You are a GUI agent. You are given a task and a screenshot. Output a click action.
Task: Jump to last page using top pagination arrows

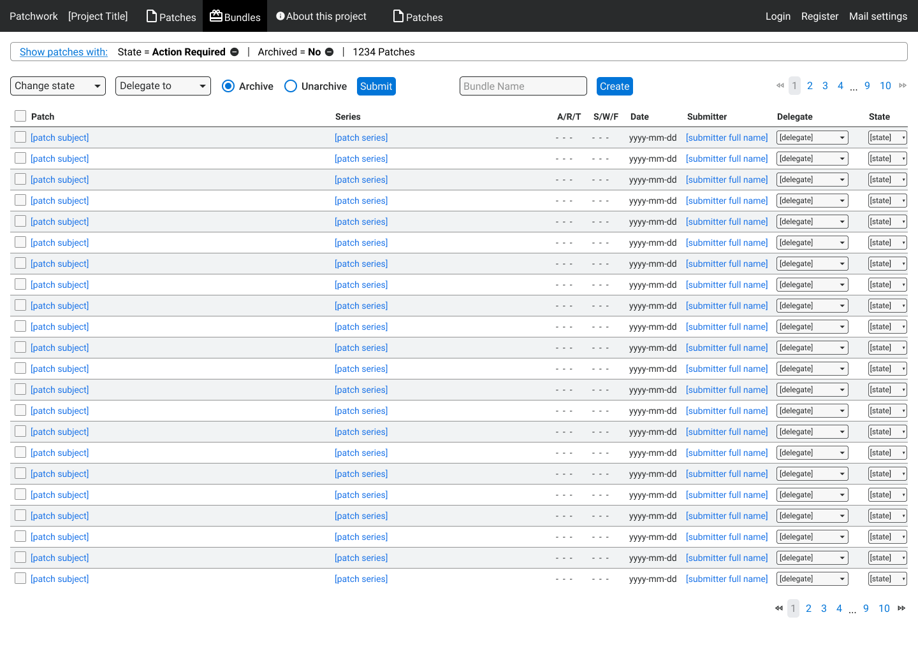coord(903,86)
